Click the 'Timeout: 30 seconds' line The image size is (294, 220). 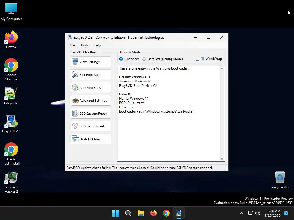coord(135,81)
